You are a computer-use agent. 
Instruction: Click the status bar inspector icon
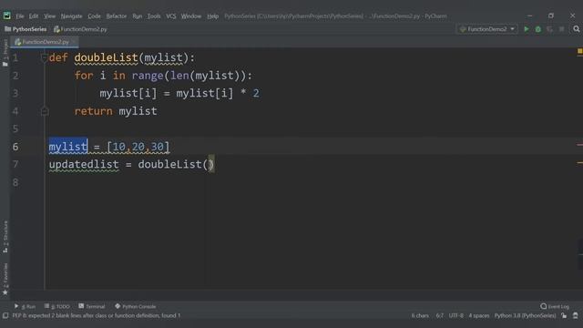[x=576, y=316]
